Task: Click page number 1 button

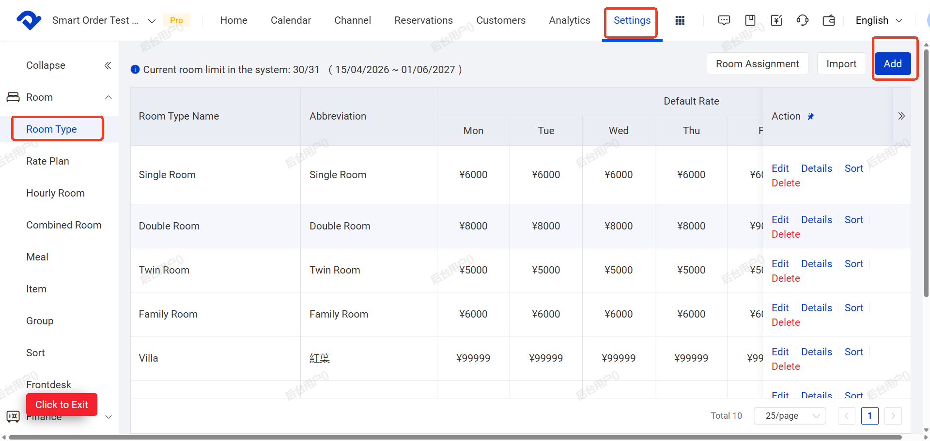Action: (870, 416)
